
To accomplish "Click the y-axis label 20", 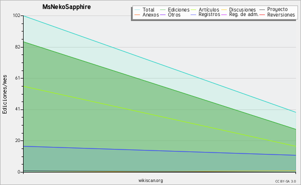I will tap(18, 140).
